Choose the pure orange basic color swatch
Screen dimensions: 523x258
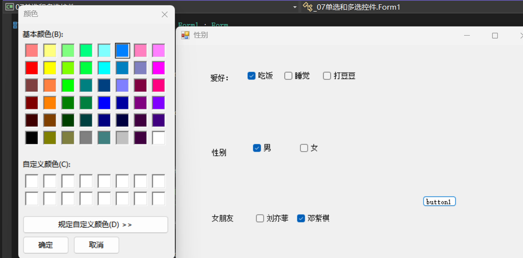click(50, 103)
